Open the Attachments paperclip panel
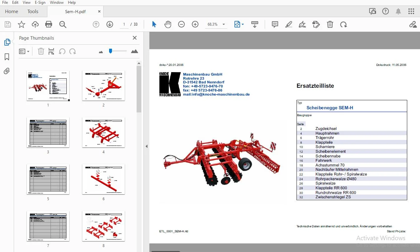420x252 pixels. pyautogui.click(x=7, y=71)
